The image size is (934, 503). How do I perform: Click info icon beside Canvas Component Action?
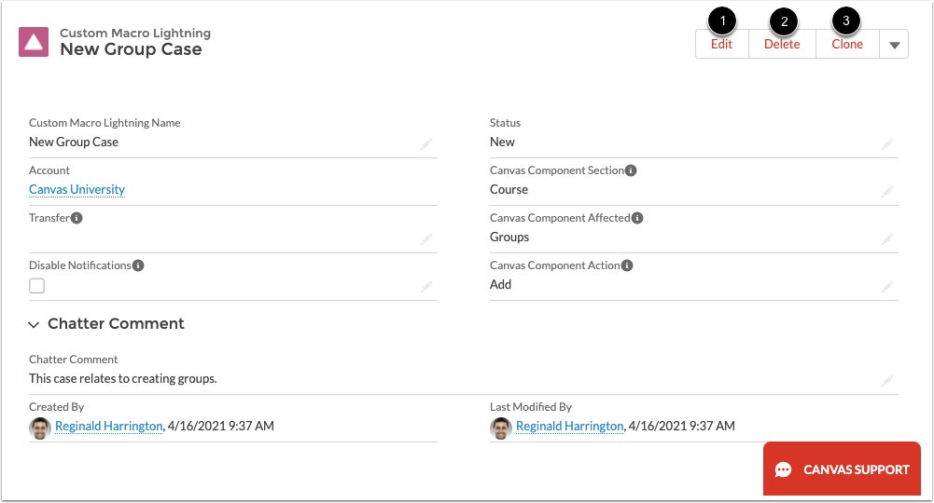(x=628, y=265)
